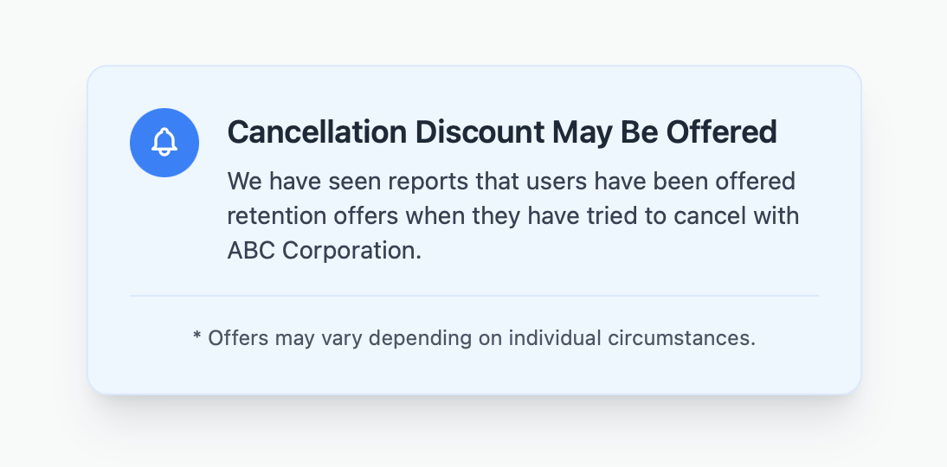Click the blue bell notification icon
This screenshot has height=467, width=947.
pyautogui.click(x=164, y=143)
